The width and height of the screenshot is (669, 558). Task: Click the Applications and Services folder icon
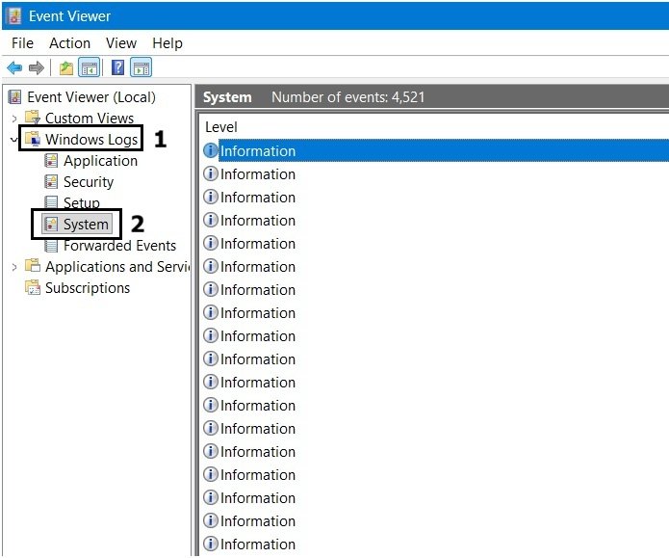tap(33, 266)
